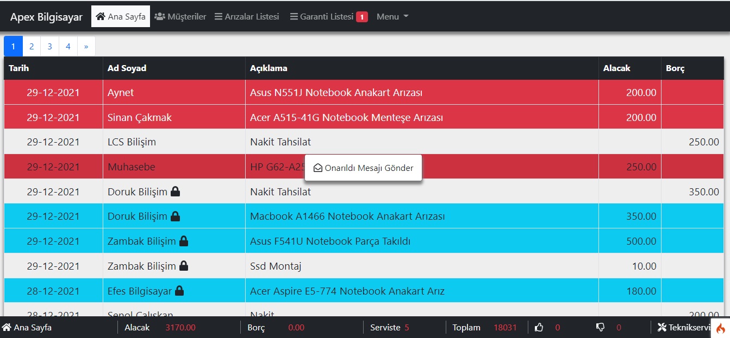This screenshot has height=338, width=730.
Task: Click the 250.00 Borç value in LCS Bilişim row
Action: 704,142
